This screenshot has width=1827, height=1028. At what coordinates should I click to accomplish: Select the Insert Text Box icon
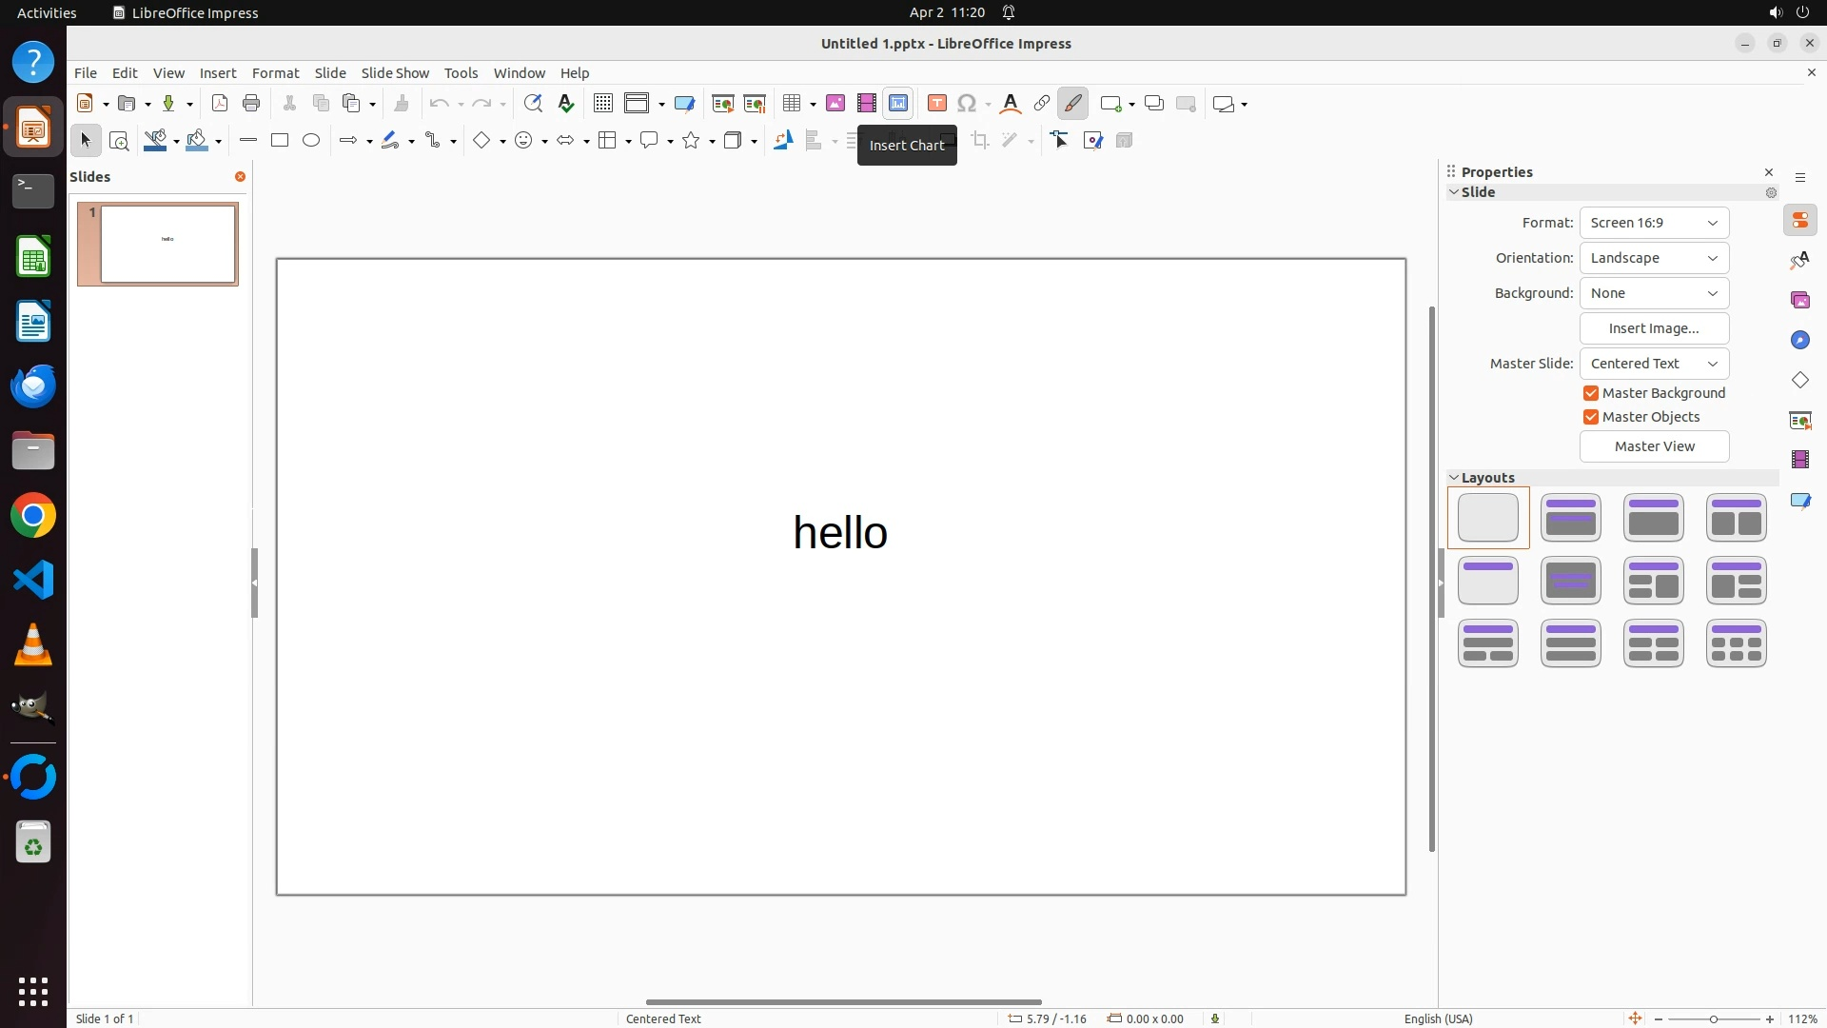936,104
